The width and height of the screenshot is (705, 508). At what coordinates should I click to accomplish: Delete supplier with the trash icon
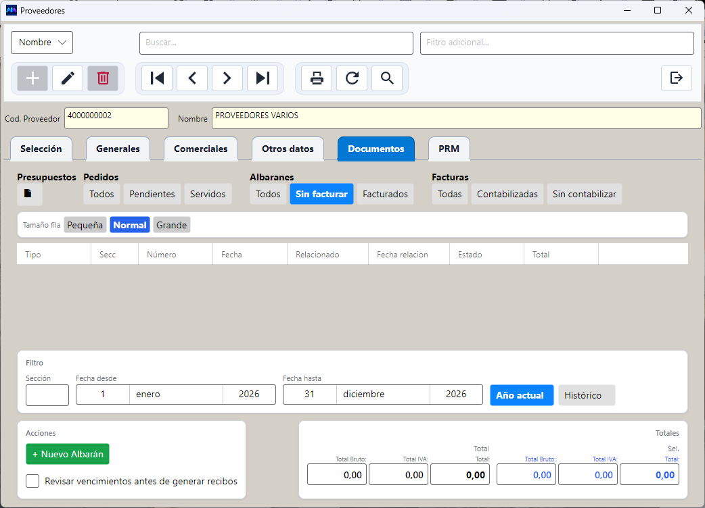(x=103, y=78)
